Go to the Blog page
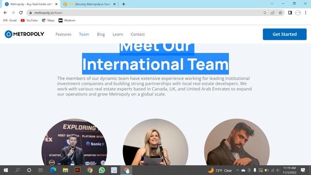311x175 pixels. coord(101,35)
